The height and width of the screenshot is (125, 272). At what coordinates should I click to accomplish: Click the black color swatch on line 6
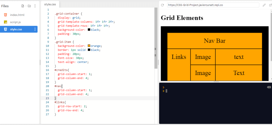[x=89, y=30]
